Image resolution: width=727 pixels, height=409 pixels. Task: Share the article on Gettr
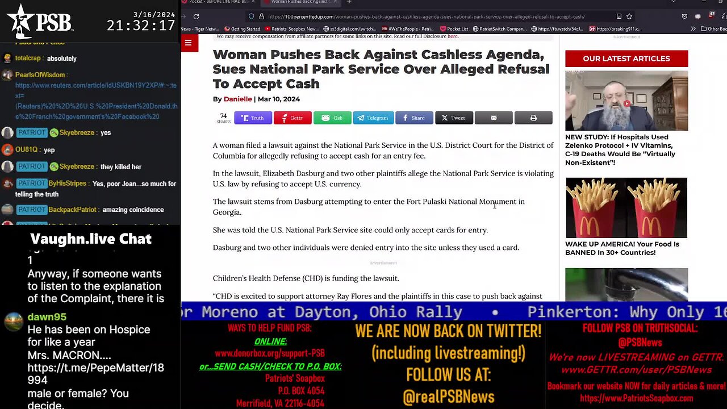coord(293,118)
